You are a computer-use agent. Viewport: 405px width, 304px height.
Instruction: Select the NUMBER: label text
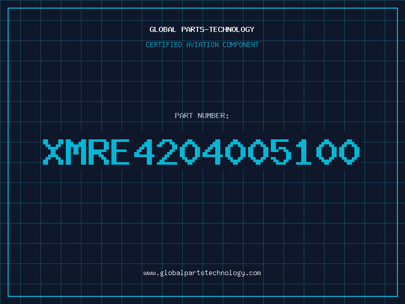pos(213,116)
